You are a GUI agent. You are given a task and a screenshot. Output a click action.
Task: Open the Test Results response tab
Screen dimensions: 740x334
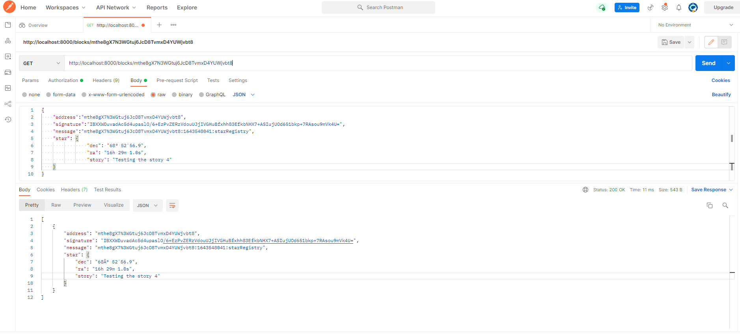pyautogui.click(x=108, y=190)
